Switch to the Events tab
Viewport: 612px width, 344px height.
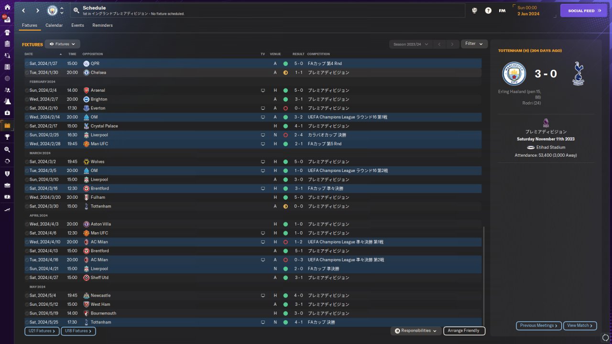click(x=77, y=25)
